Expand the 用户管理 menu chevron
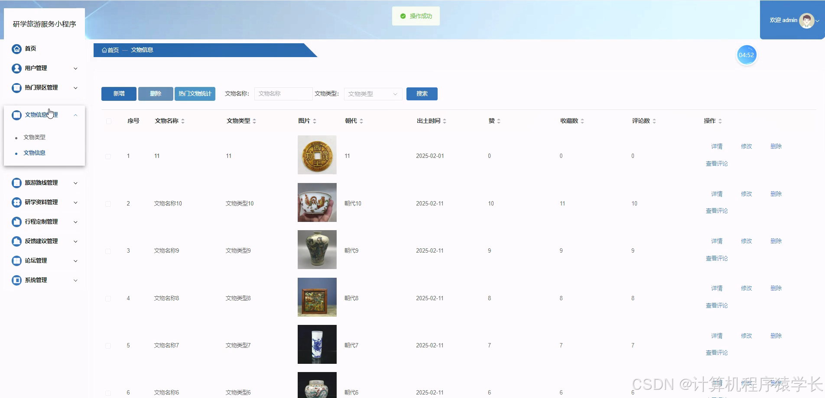 (75, 68)
